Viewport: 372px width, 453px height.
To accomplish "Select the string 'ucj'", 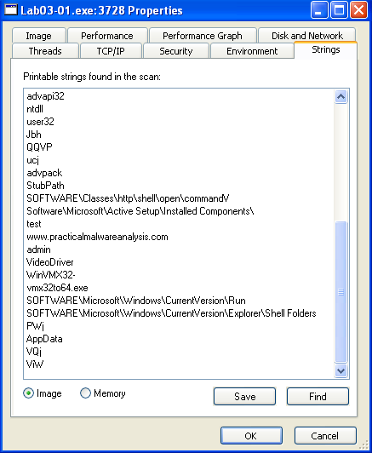I will pyautogui.click(x=32, y=160).
